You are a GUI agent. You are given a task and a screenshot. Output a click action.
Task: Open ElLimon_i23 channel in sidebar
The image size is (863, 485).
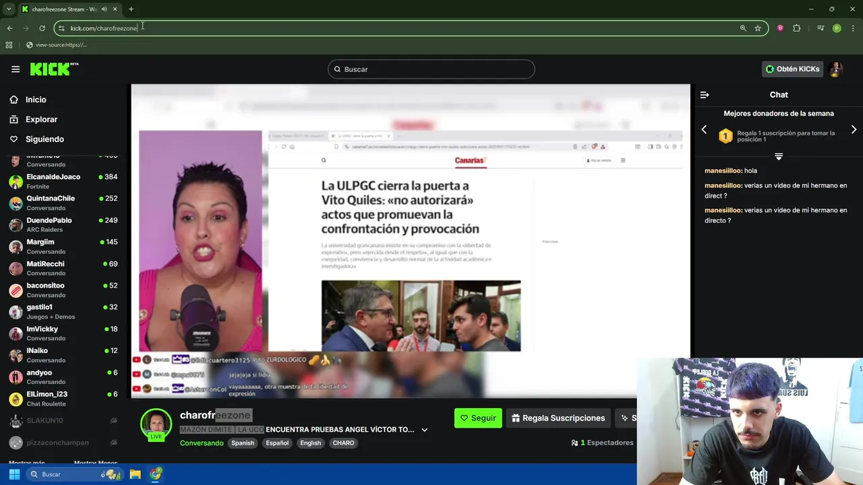(x=64, y=399)
